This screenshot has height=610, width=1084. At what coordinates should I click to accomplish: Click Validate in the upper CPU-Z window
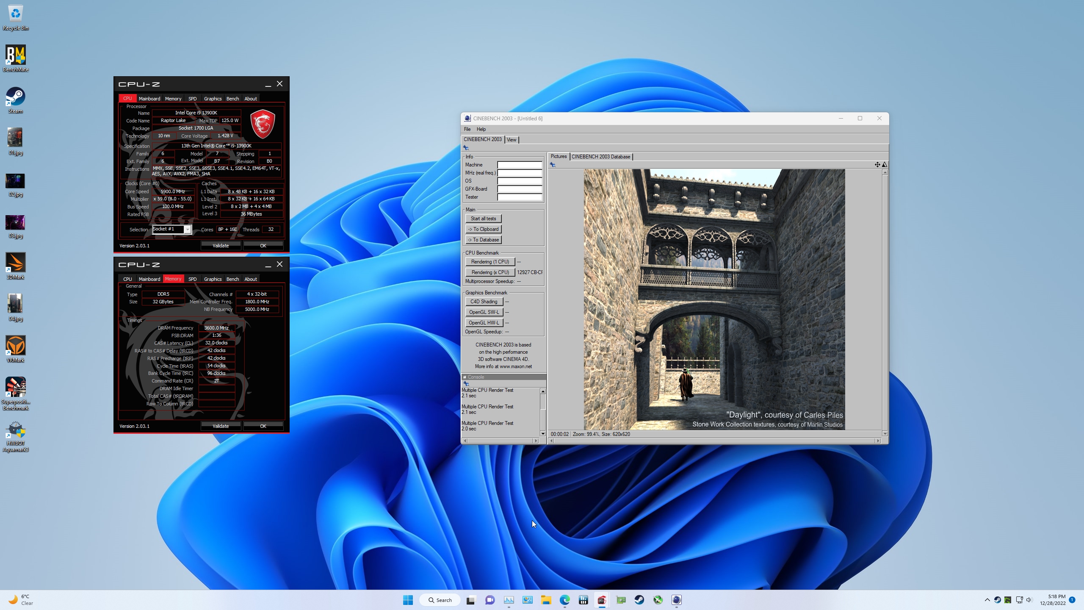point(221,246)
